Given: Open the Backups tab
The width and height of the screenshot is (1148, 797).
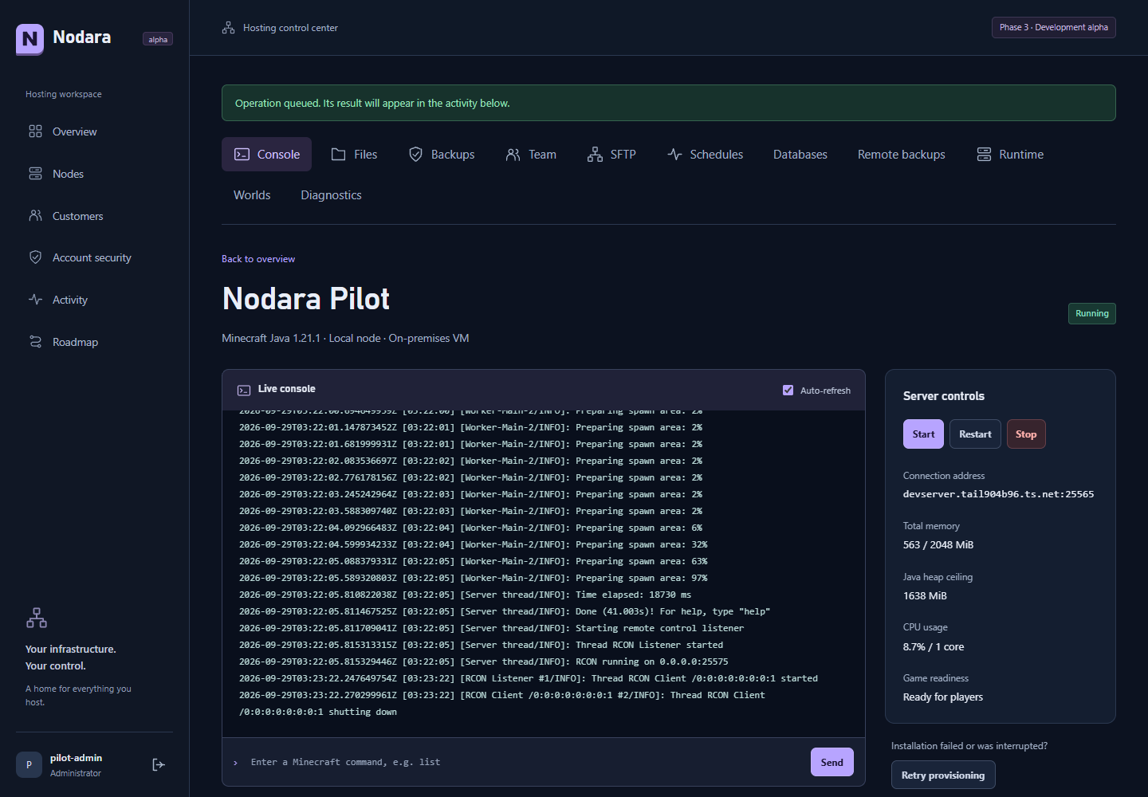Looking at the screenshot, I should [x=442, y=155].
